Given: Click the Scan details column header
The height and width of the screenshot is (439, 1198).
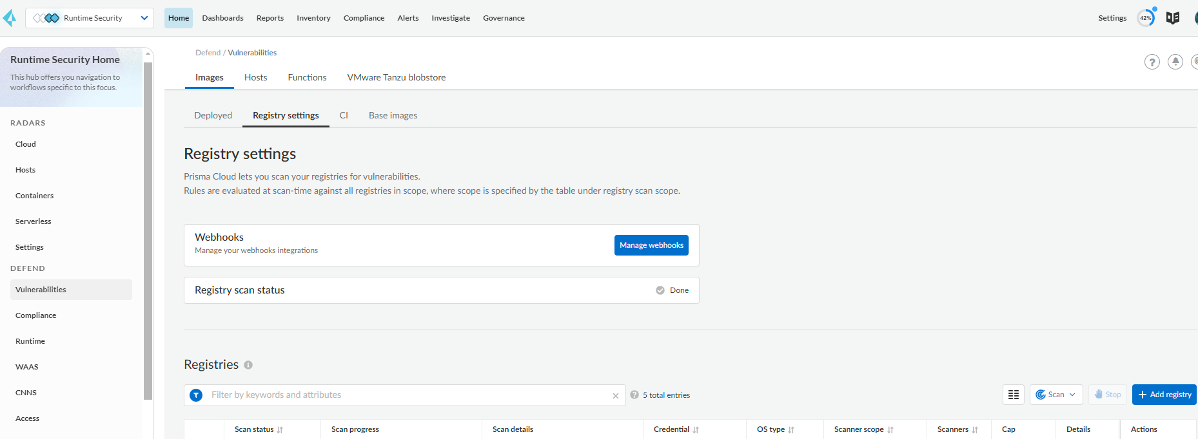Looking at the screenshot, I should pyautogui.click(x=513, y=429).
